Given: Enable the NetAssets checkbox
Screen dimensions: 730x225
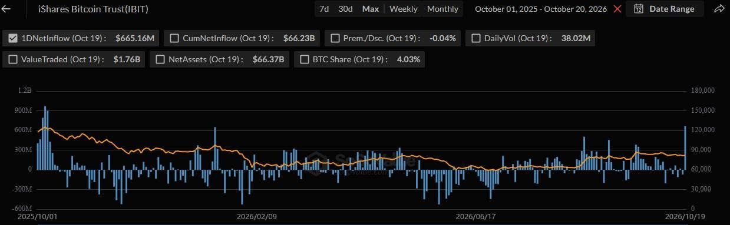Looking at the screenshot, I should (x=160, y=59).
